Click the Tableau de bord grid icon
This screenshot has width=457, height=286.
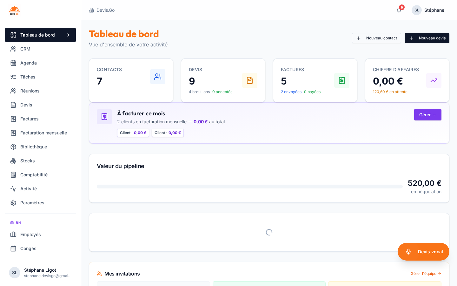13,35
